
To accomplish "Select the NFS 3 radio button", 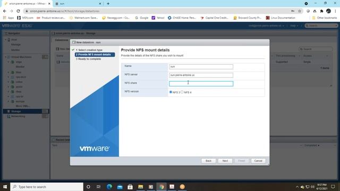I will [171, 92].
